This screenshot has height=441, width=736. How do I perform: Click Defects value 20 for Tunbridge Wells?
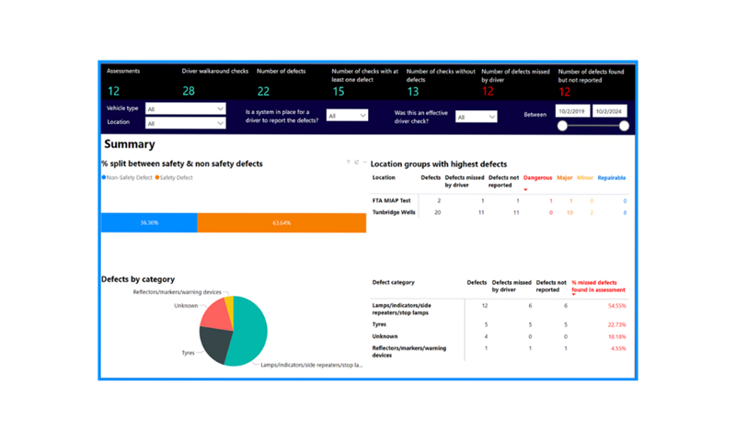coord(438,212)
